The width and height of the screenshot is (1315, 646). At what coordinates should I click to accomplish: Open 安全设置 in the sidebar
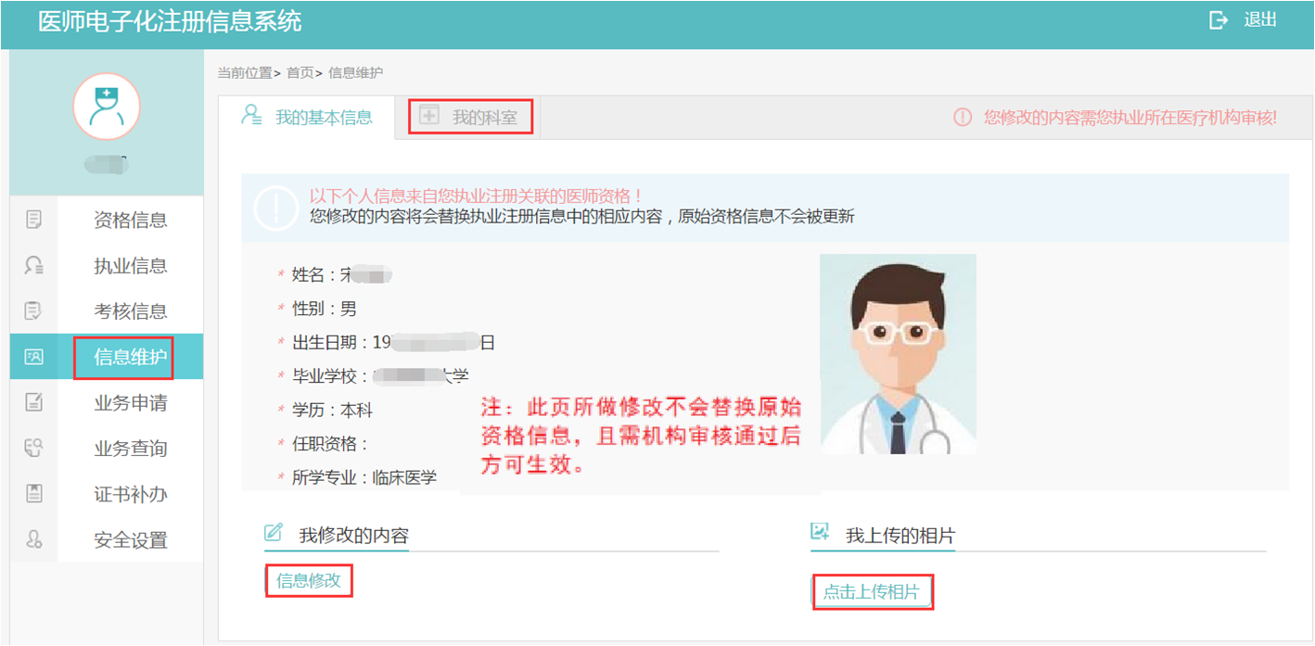(130, 539)
